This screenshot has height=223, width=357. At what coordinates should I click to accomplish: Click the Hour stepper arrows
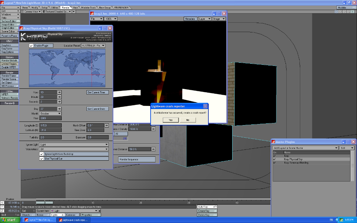[59, 92]
